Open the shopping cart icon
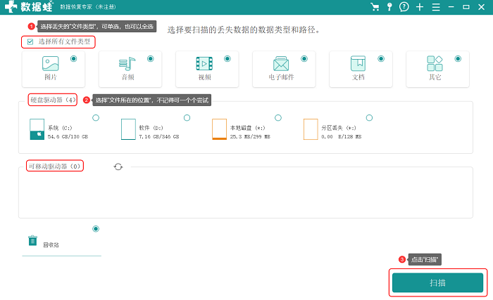Screen dimensions: 493x300 point(375,7)
